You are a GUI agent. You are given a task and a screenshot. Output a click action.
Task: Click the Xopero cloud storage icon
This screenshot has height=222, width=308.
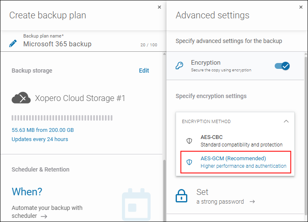tap(21, 98)
